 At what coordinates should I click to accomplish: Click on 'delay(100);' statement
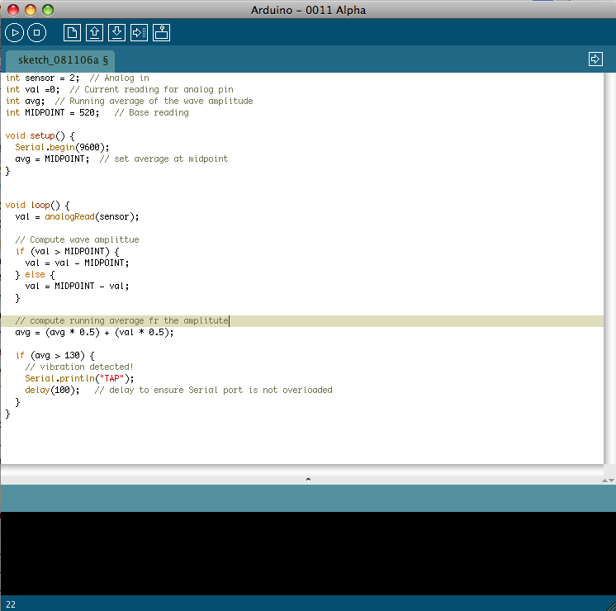click(52, 391)
